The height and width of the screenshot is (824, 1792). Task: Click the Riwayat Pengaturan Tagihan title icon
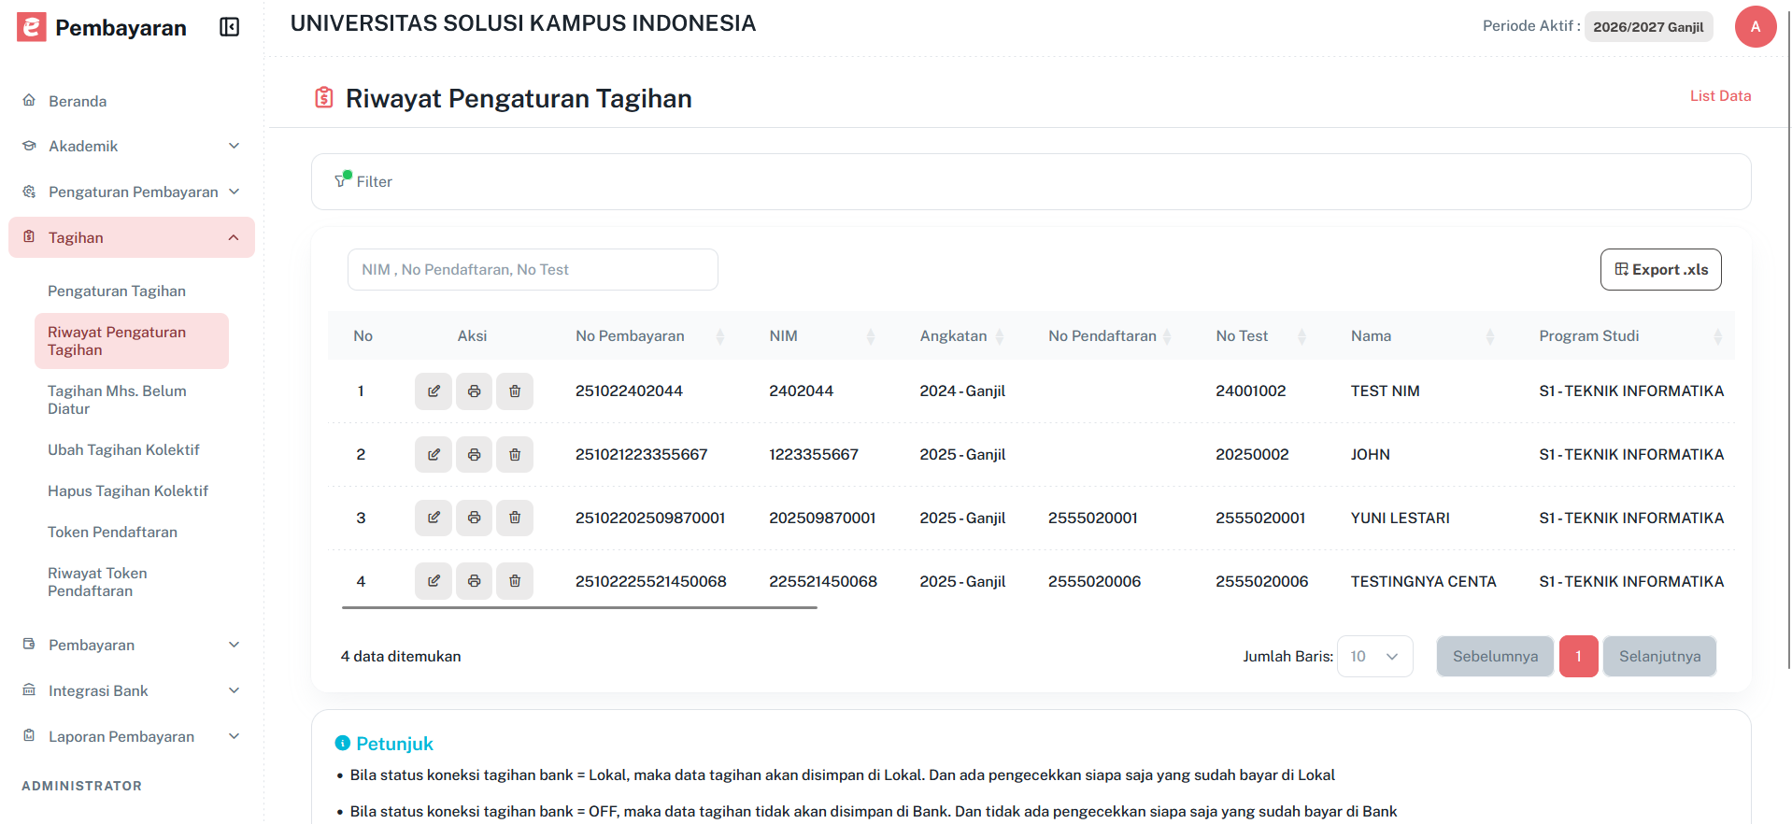click(324, 97)
